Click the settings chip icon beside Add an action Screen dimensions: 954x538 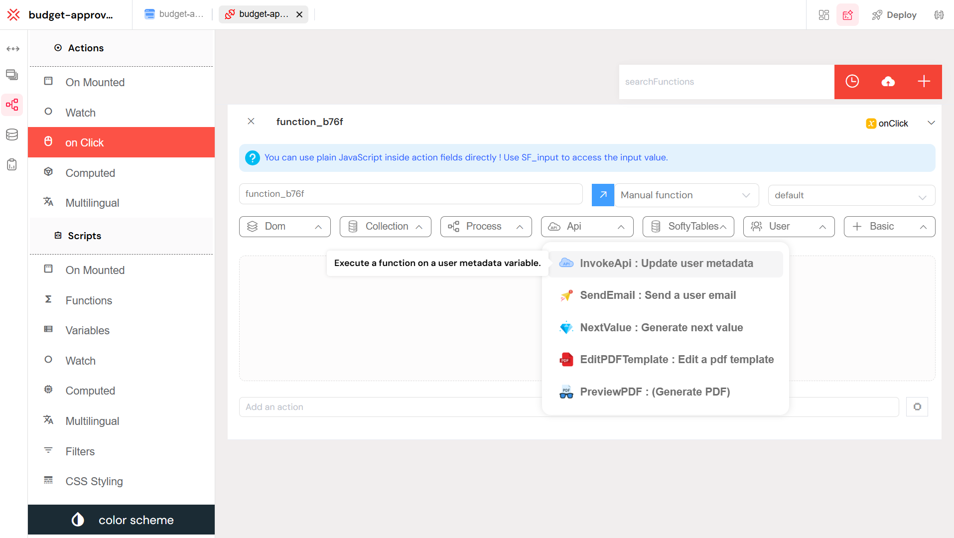pyautogui.click(x=917, y=407)
